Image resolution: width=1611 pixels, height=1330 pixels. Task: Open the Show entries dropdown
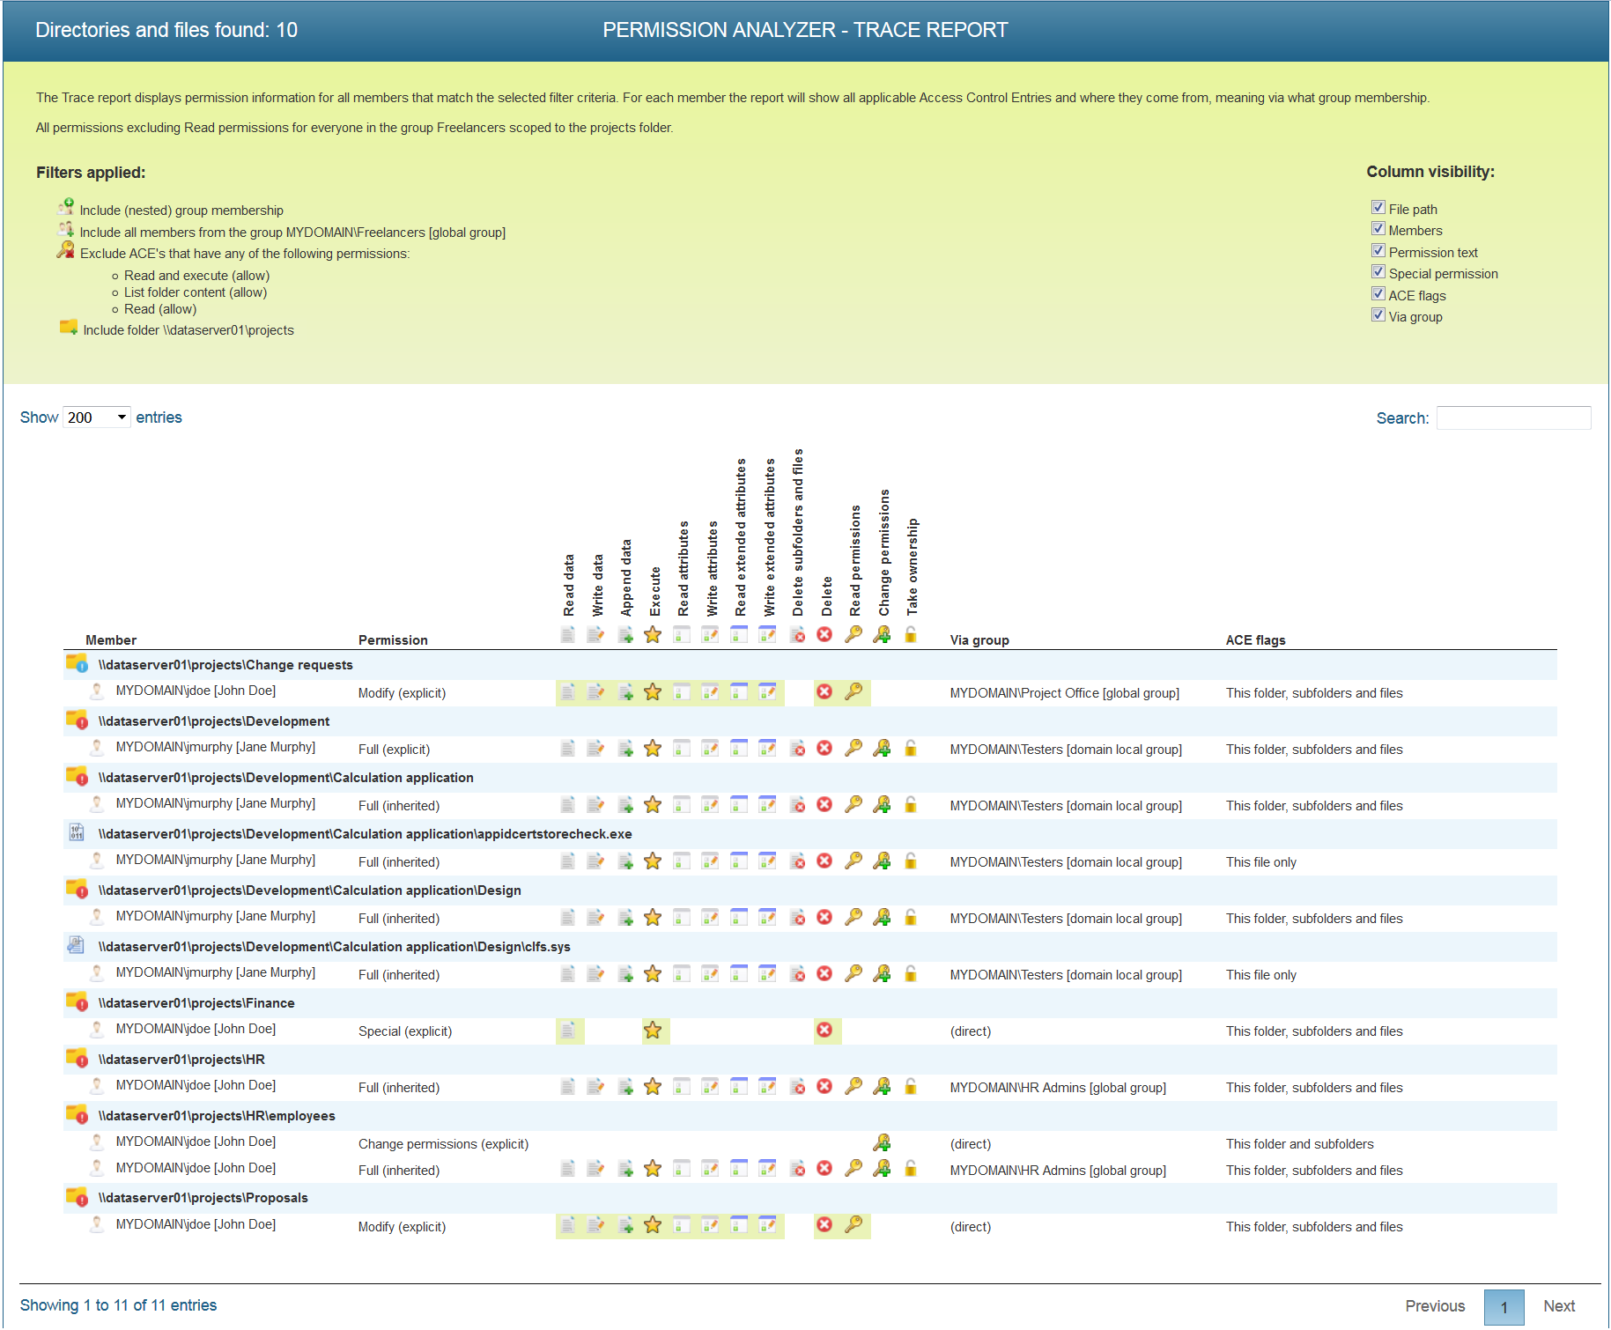(97, 417)
